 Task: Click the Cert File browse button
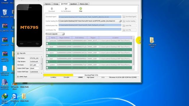click(129, 30)
